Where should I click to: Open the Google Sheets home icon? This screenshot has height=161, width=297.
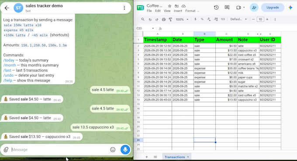(140, 7)
